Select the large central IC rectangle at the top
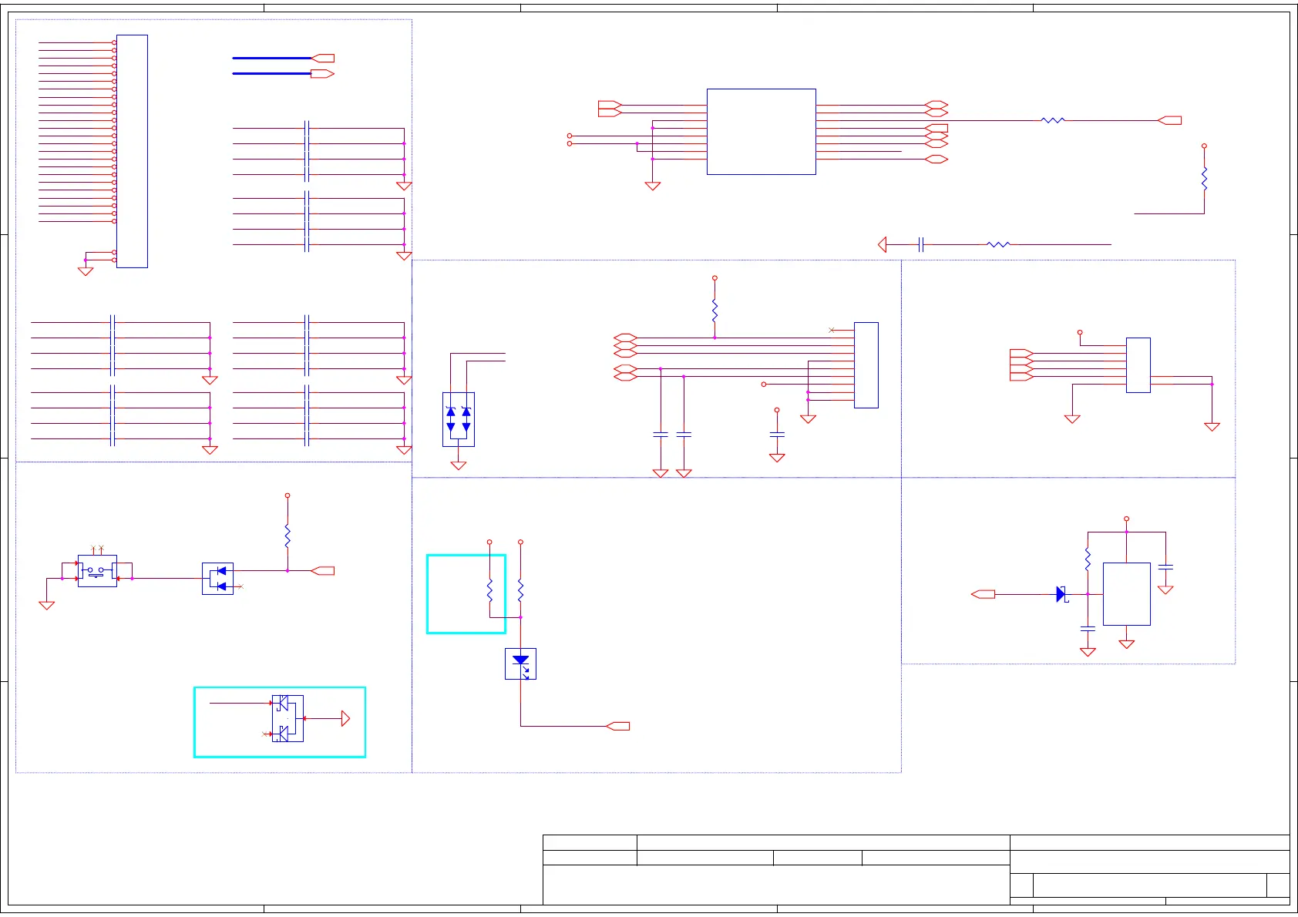 pyautogui.click(x=761, y=132)
